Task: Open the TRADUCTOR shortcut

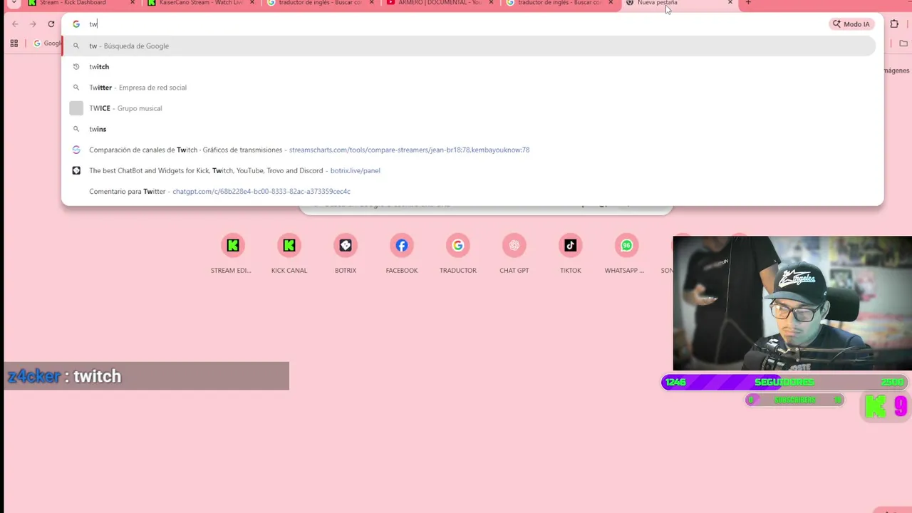Action: (x=458, y=254)
